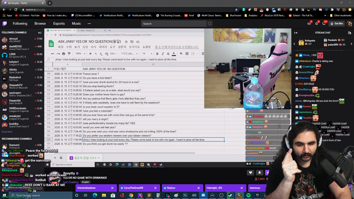The height and width of the screenshot is (199, 354).
Task: Click the formula bar text in Sheets
Action: (x=116, y=60)
